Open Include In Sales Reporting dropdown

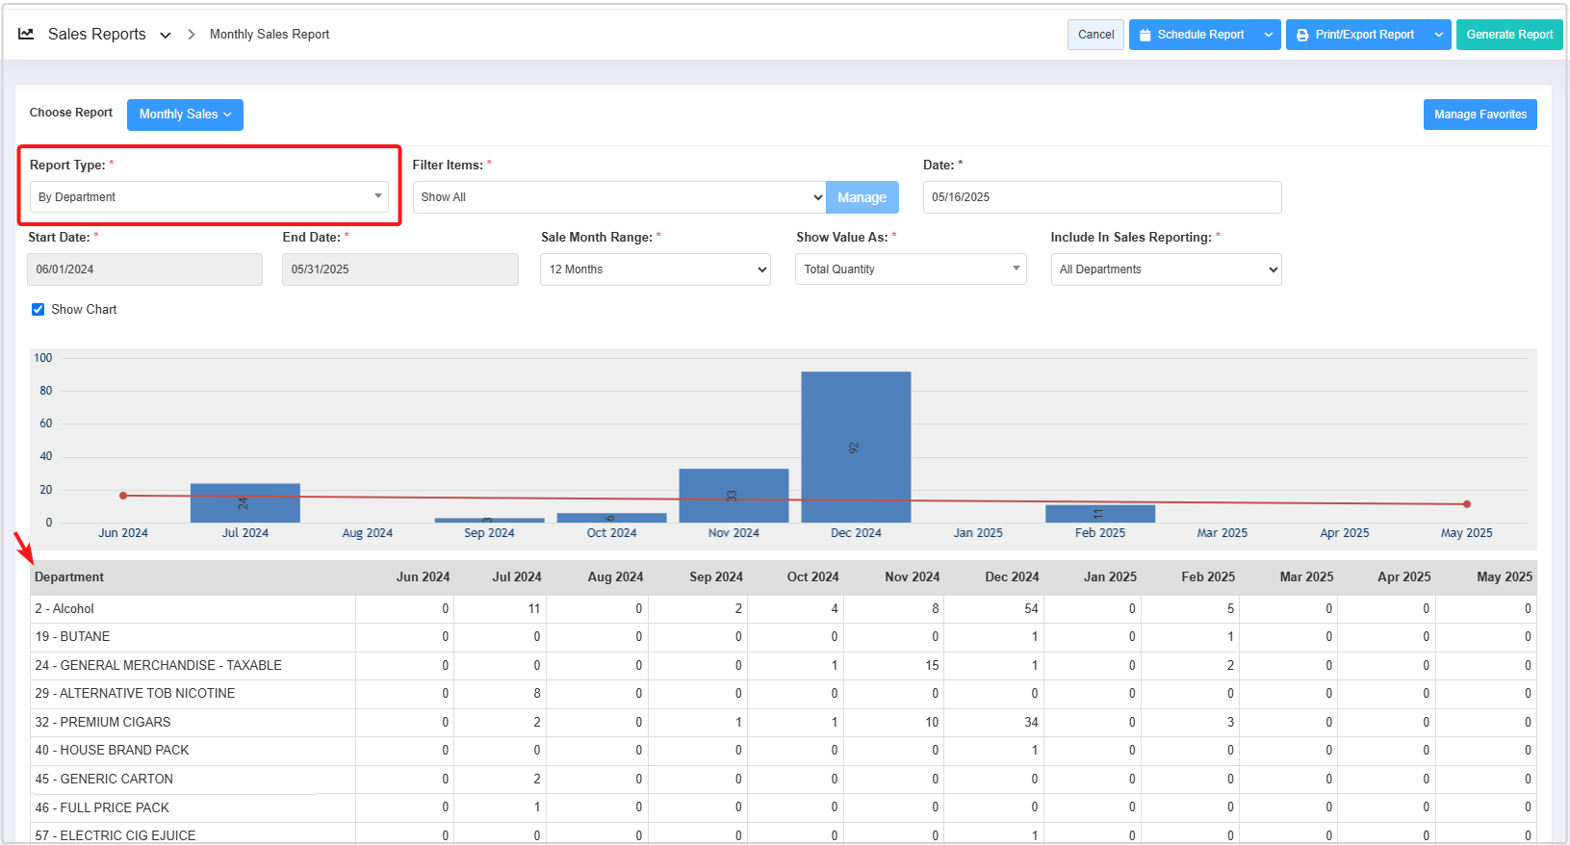tap(1166, 269)
